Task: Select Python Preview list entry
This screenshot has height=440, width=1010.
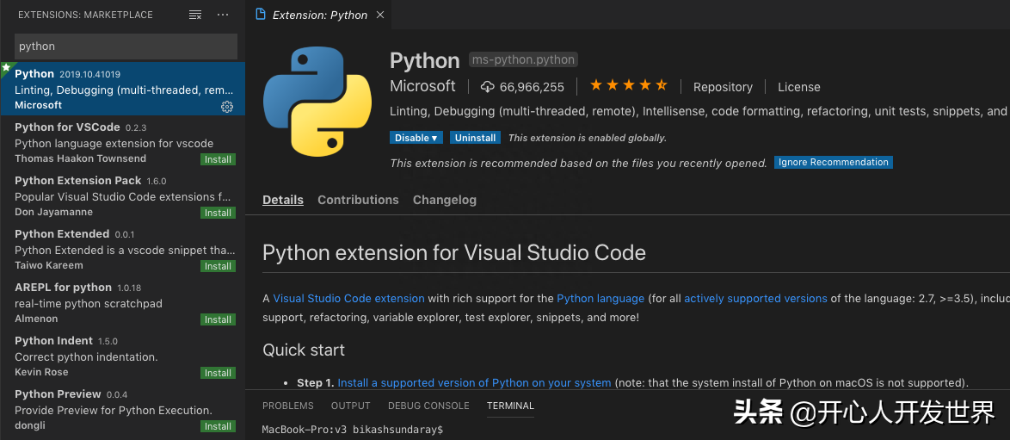Action: (x=122, y=411)
